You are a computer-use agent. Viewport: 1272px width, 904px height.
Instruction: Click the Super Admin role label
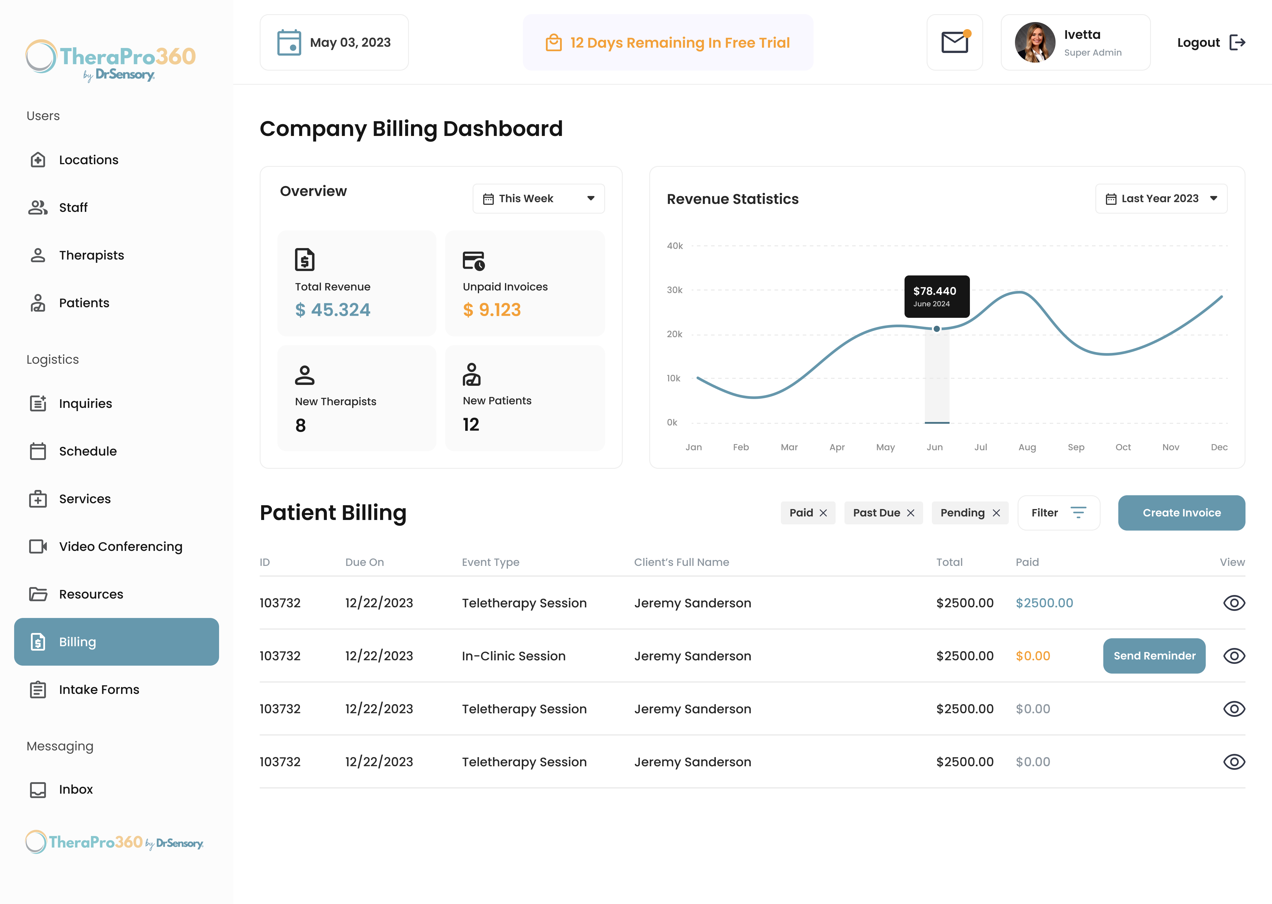(x=1093, y=52)
